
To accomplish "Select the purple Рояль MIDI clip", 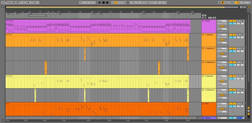I will coord(98,26).
